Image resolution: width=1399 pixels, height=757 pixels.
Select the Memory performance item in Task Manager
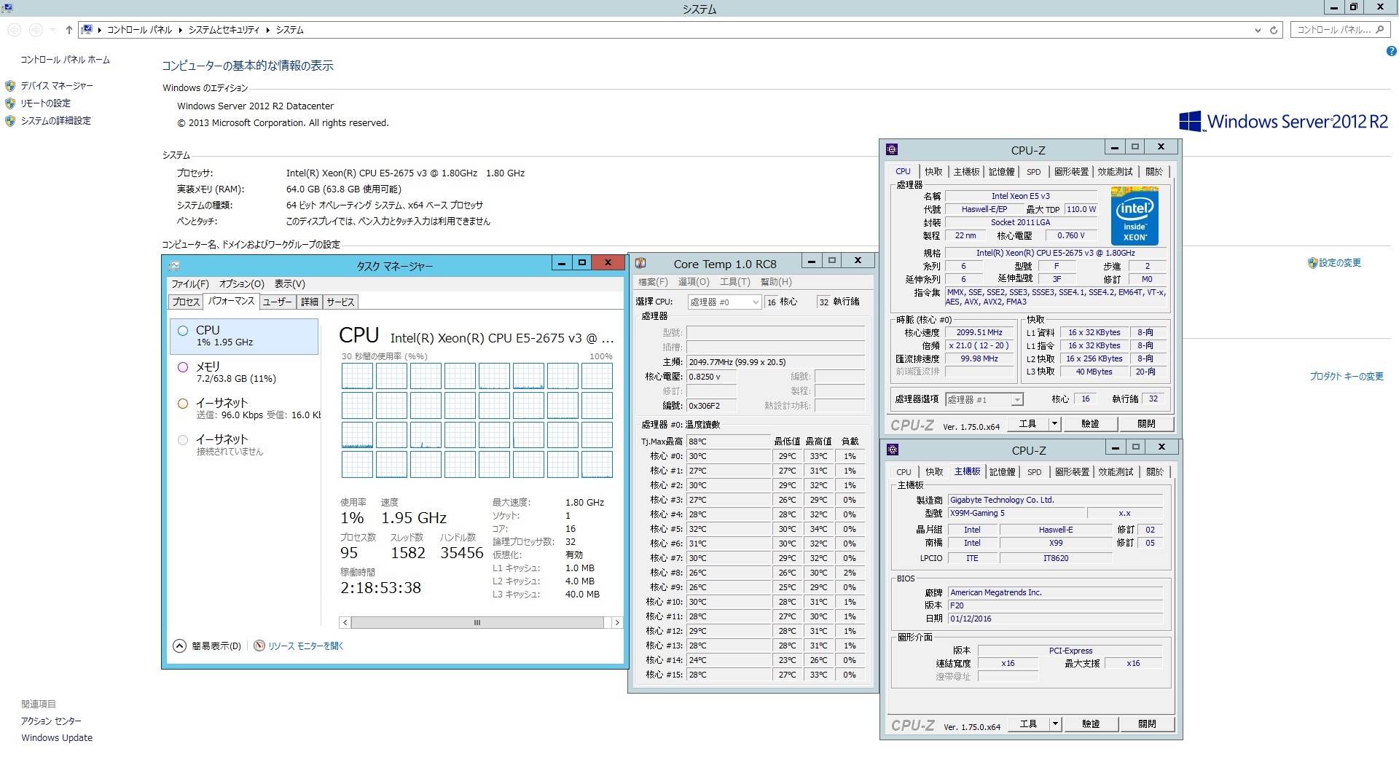[x=245, y=372]
